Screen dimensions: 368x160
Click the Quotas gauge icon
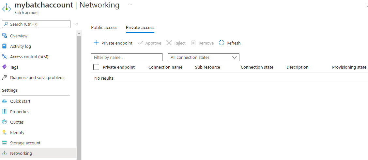coord(5,122)
